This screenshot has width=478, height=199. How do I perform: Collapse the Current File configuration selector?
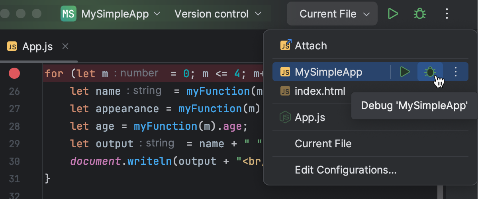(x=332, y=14)
